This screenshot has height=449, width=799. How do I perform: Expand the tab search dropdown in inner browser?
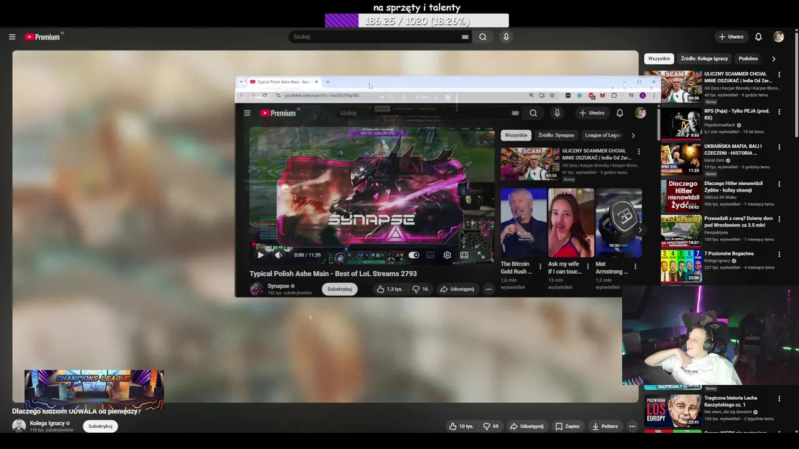tap(241, 82)
